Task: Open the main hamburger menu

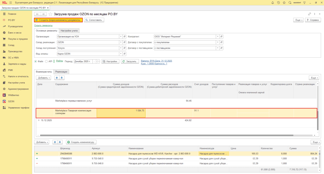Action: tap(10, 3)
